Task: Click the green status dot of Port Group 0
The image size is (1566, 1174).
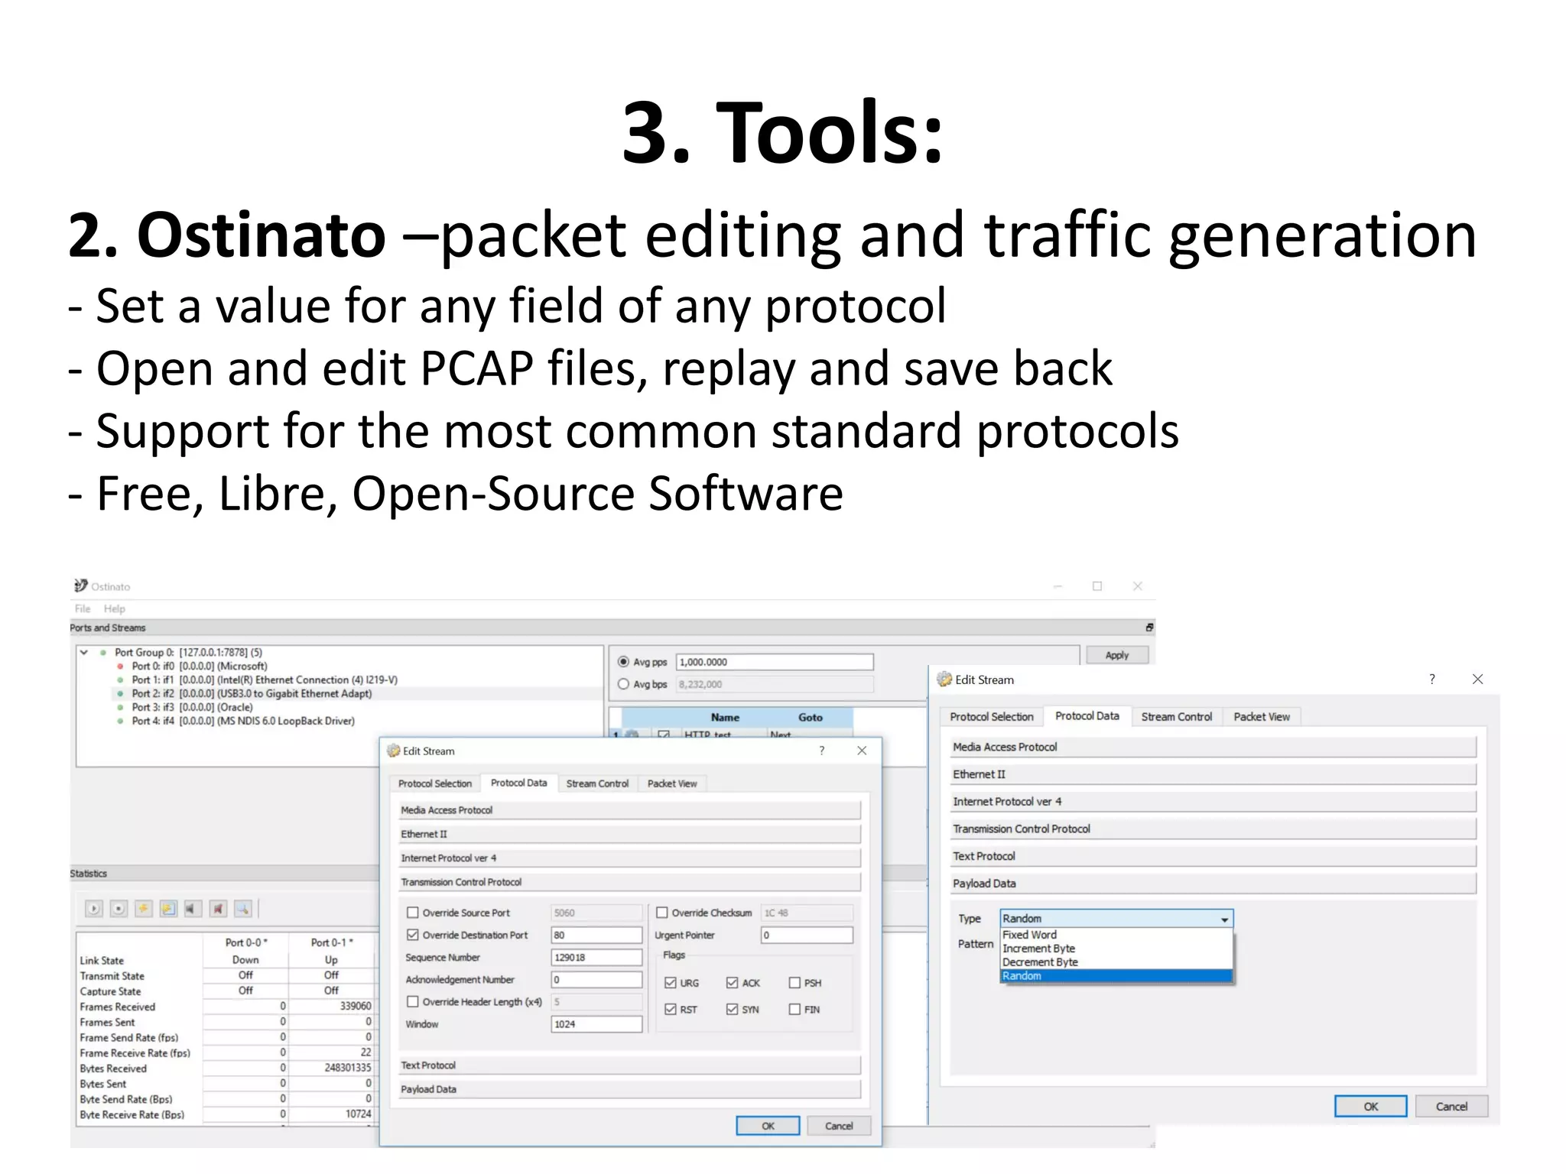Action: click(102, 653)
